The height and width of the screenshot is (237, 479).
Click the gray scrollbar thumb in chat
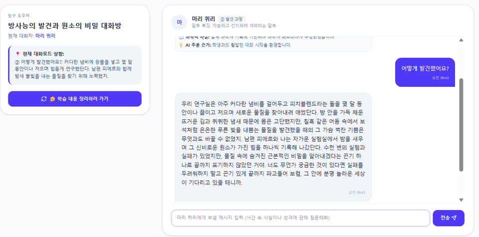[461, 125]
